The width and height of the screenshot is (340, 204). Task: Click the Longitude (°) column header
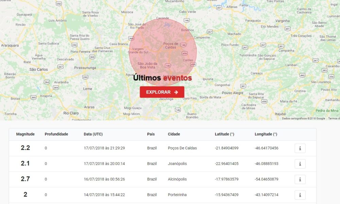pyautogui.click(x=266, y=134)
